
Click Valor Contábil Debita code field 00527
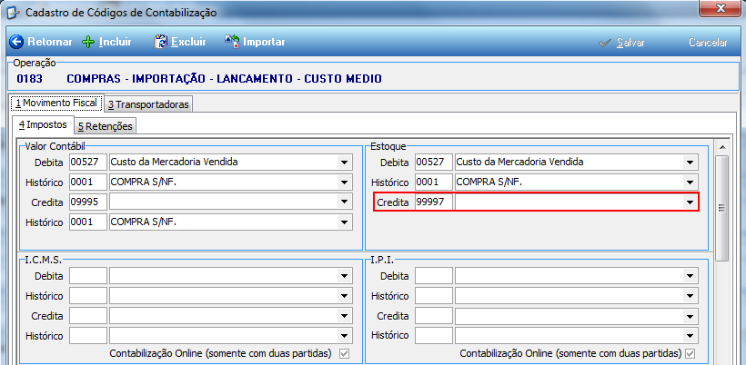(88, 163)
